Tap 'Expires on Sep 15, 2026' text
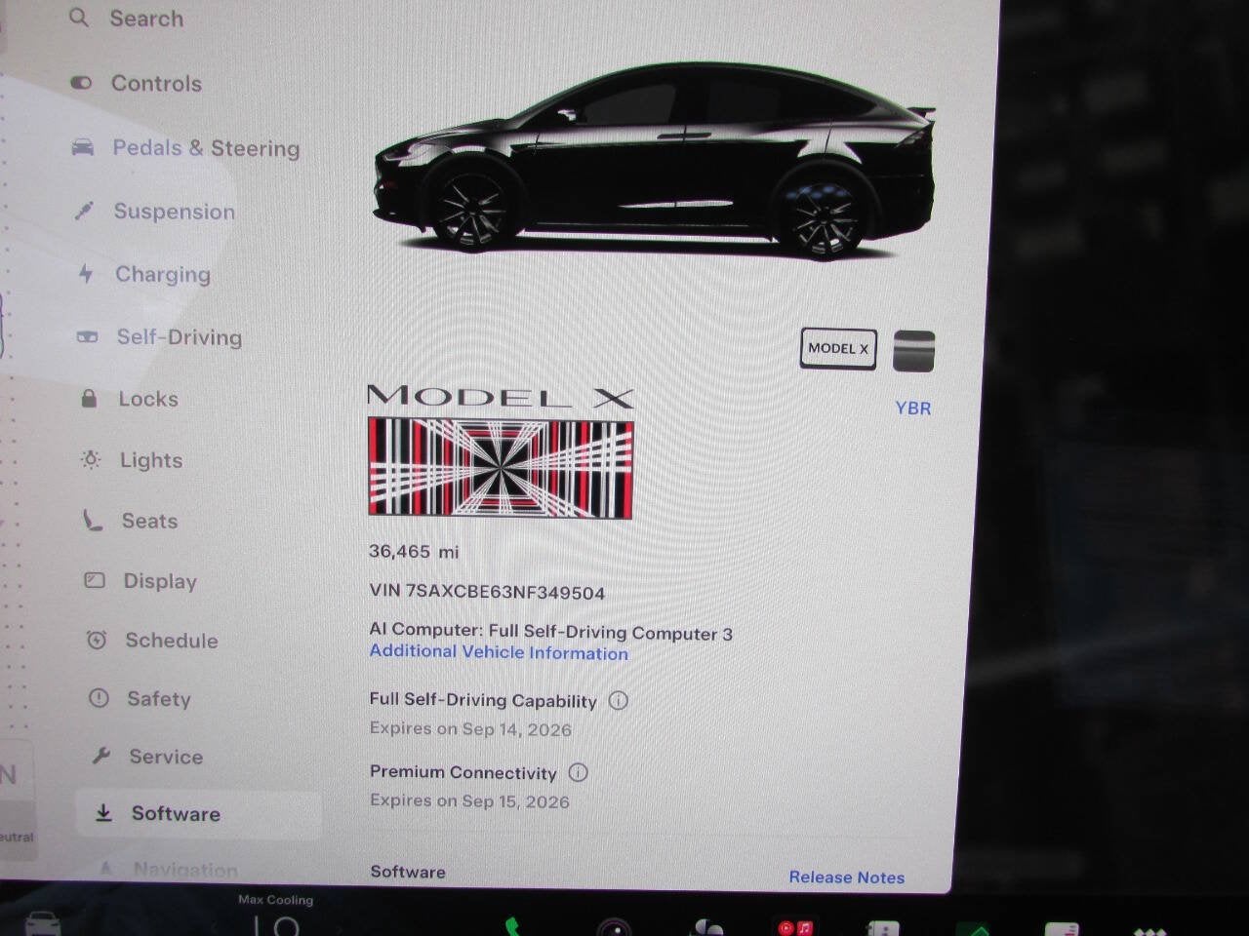The width and height of the screenshot is (1249, 936). pos(469,801)
